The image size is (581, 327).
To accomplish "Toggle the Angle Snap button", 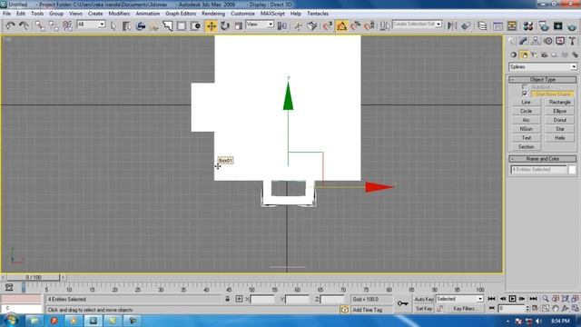I will tap(341, 26).
